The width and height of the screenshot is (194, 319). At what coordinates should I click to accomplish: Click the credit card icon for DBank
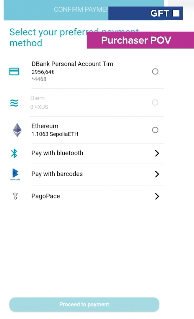click(x=14, y=71)
